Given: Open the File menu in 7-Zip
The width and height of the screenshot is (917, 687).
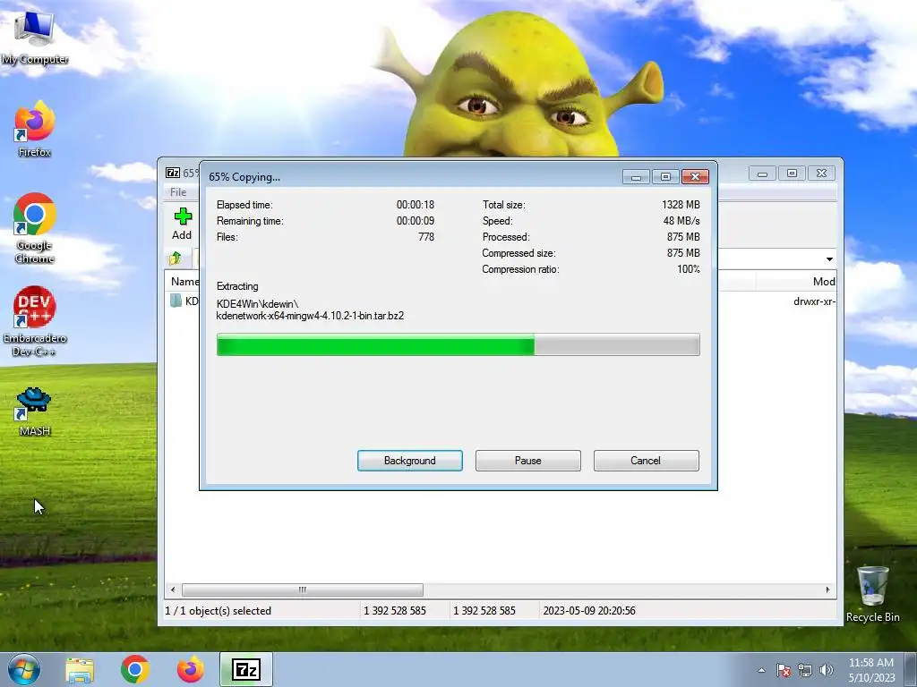Looking at the screenshot, I should pyautogui.click(x=178, y=192).
